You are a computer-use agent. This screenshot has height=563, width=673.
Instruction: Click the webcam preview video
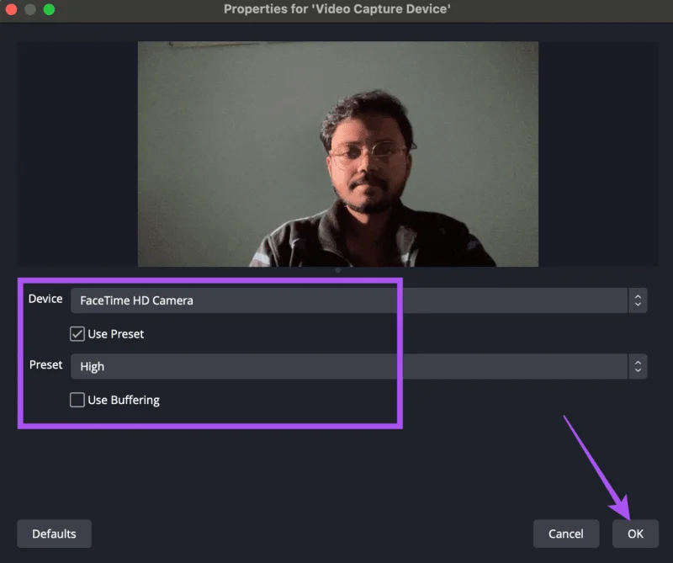(x=338, y=154)
